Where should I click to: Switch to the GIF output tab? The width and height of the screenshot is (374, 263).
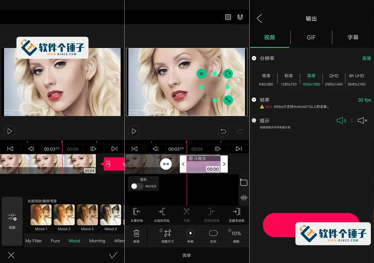[x=311, y=37]
